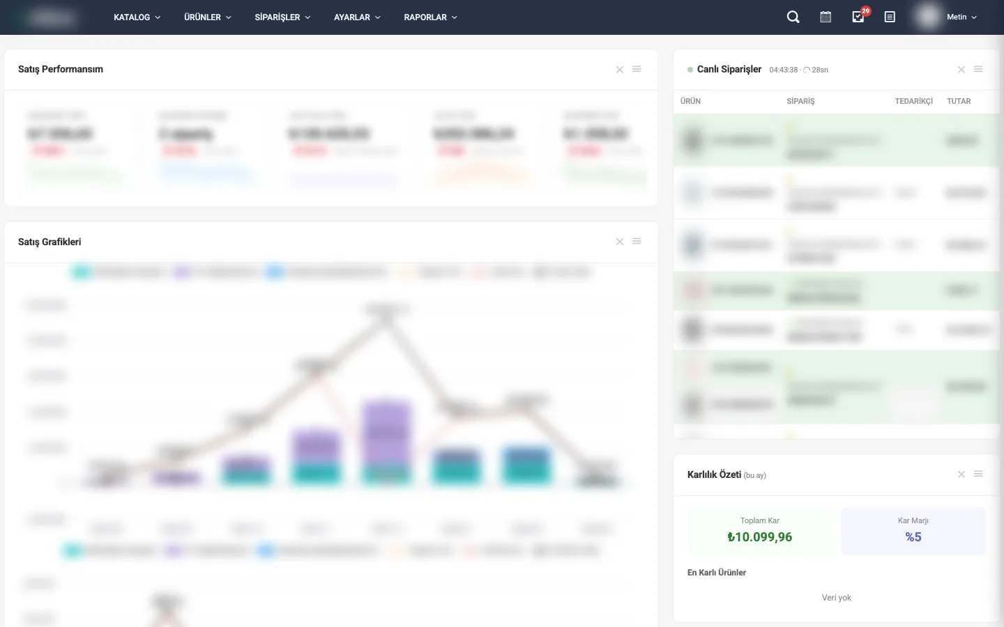Click the 28sn refresh countdown icon
The width and height of the screenshot is (1004, 627).
tap(807, 70)
